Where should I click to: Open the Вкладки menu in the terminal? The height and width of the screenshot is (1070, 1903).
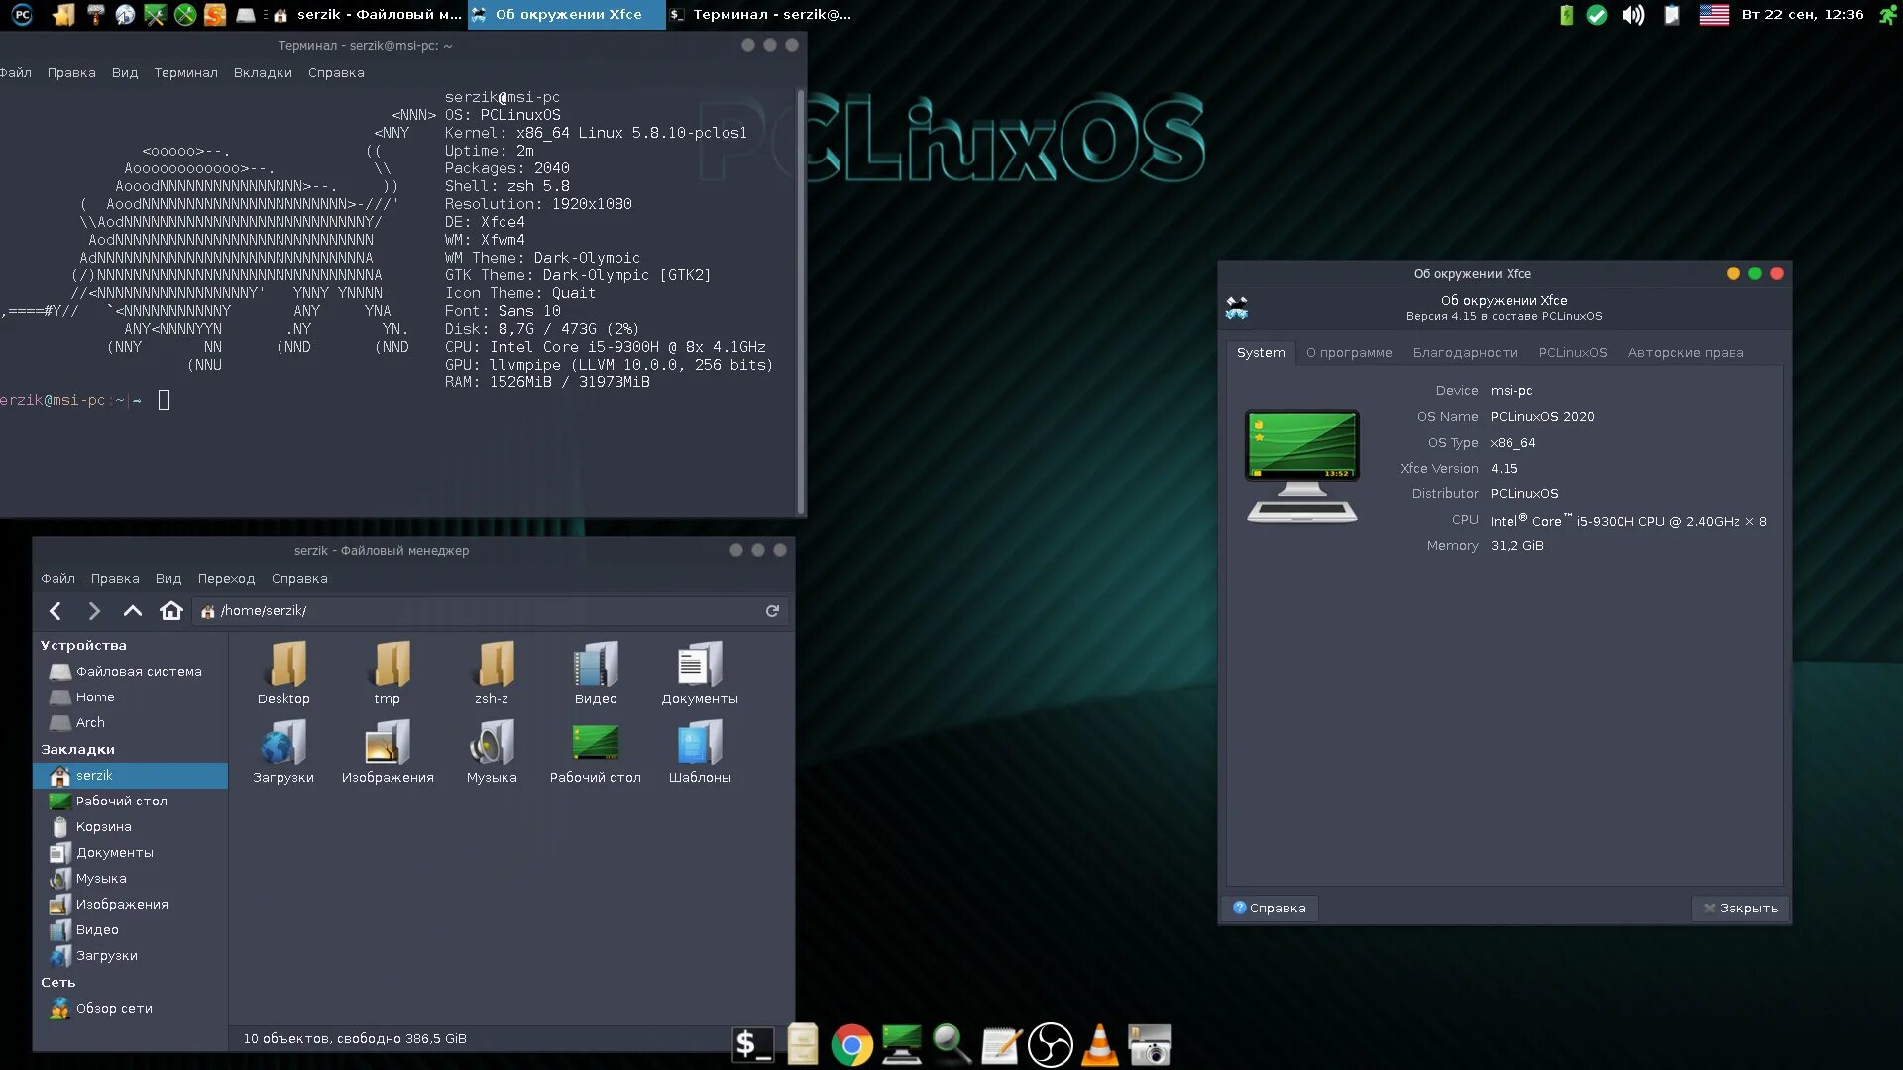point(263,73)
